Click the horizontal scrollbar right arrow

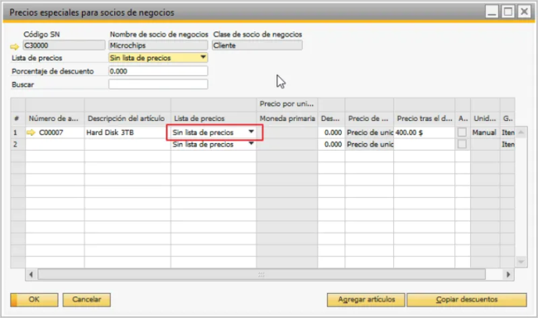[x=508, y=274]
